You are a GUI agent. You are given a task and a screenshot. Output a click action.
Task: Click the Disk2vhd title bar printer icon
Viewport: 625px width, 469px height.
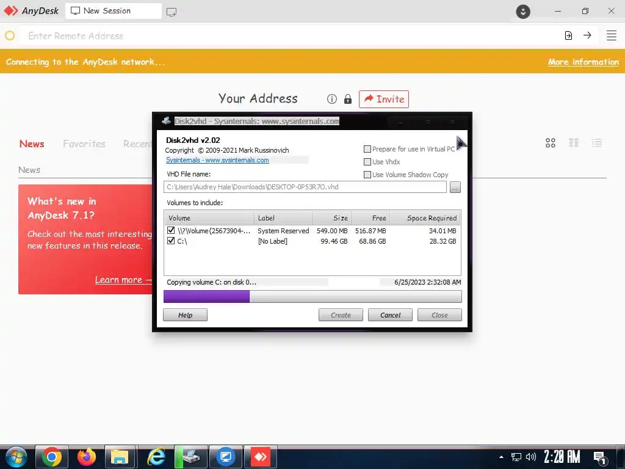point(167,121)
